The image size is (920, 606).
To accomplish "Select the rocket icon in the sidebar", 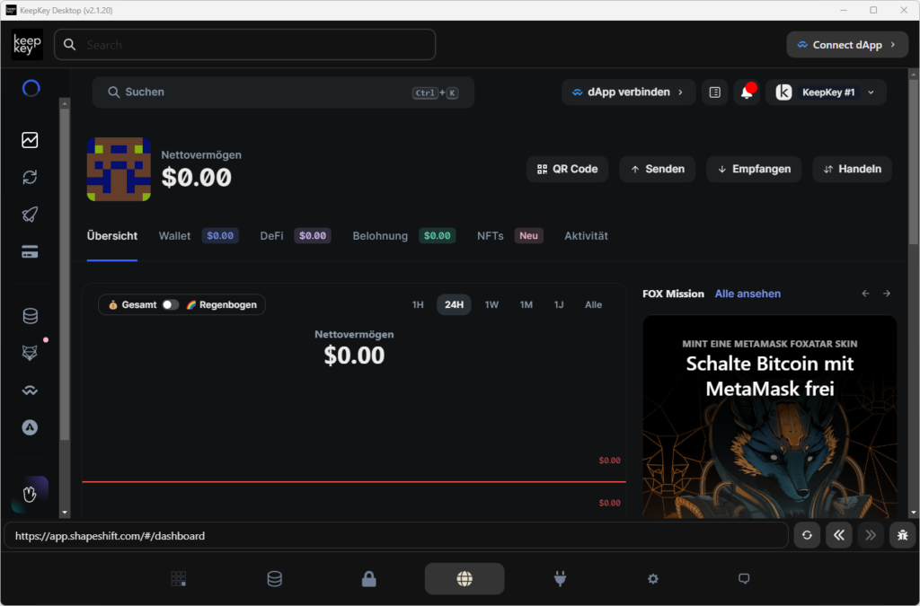I will coord(30,214).
